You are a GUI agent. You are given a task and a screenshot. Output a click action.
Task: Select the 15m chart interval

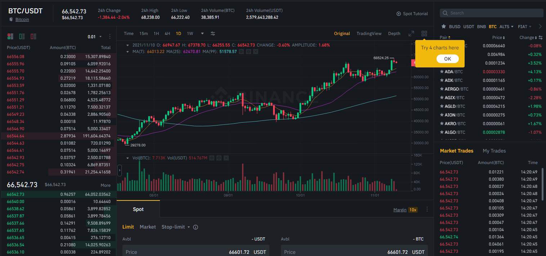point(143,34)
